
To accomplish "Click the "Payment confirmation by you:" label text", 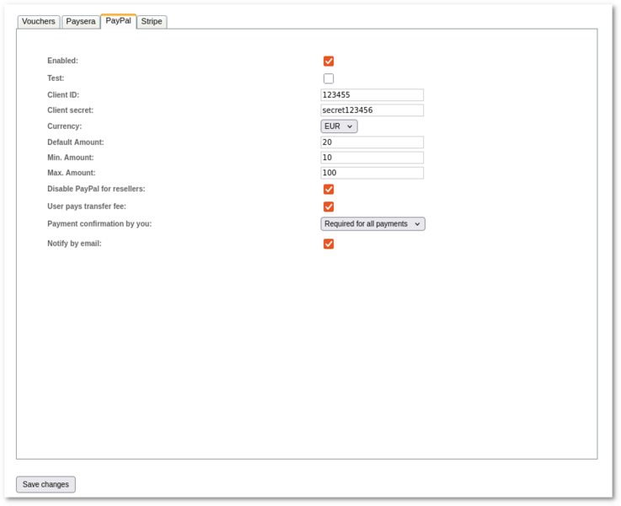I will click(99, 224).
